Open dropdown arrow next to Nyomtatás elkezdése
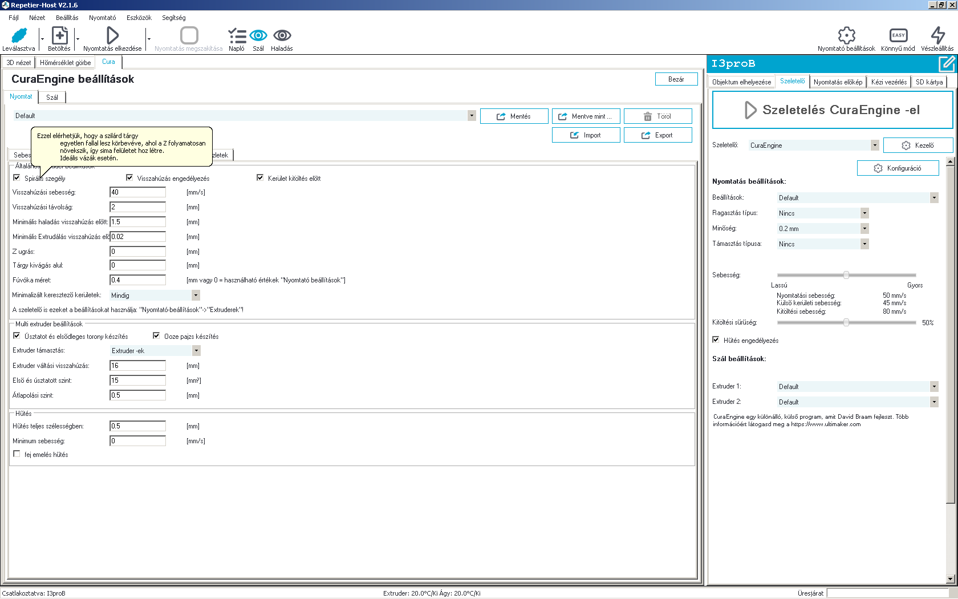 [149, 39]
